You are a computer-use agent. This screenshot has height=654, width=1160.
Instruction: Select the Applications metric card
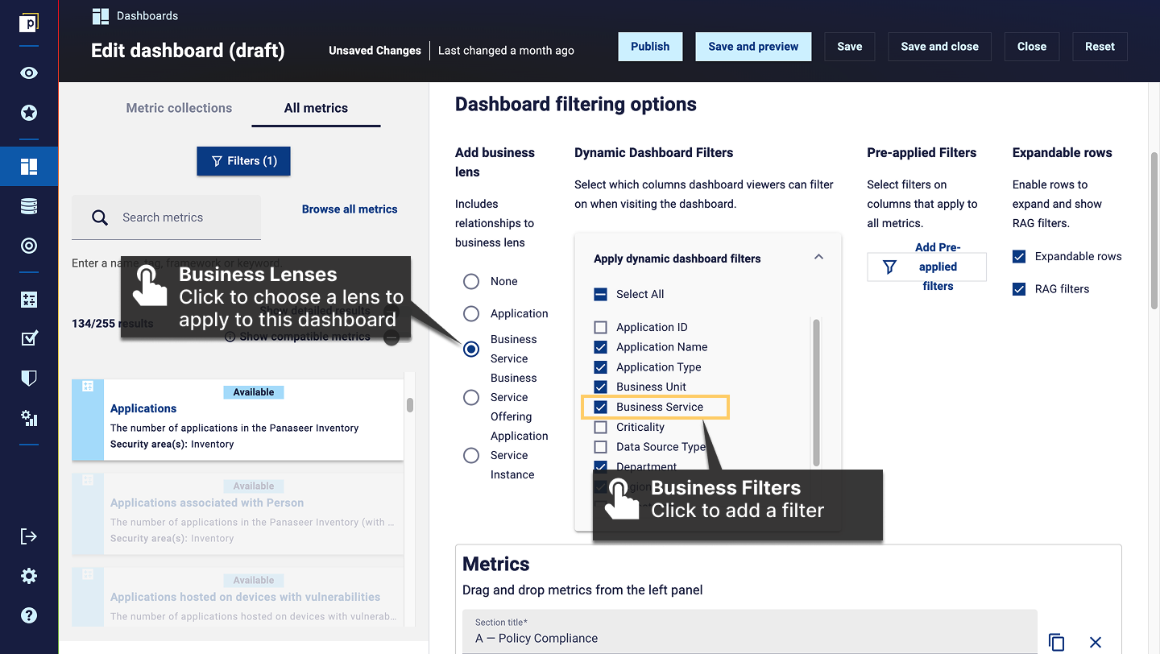[x=238, y=420]
